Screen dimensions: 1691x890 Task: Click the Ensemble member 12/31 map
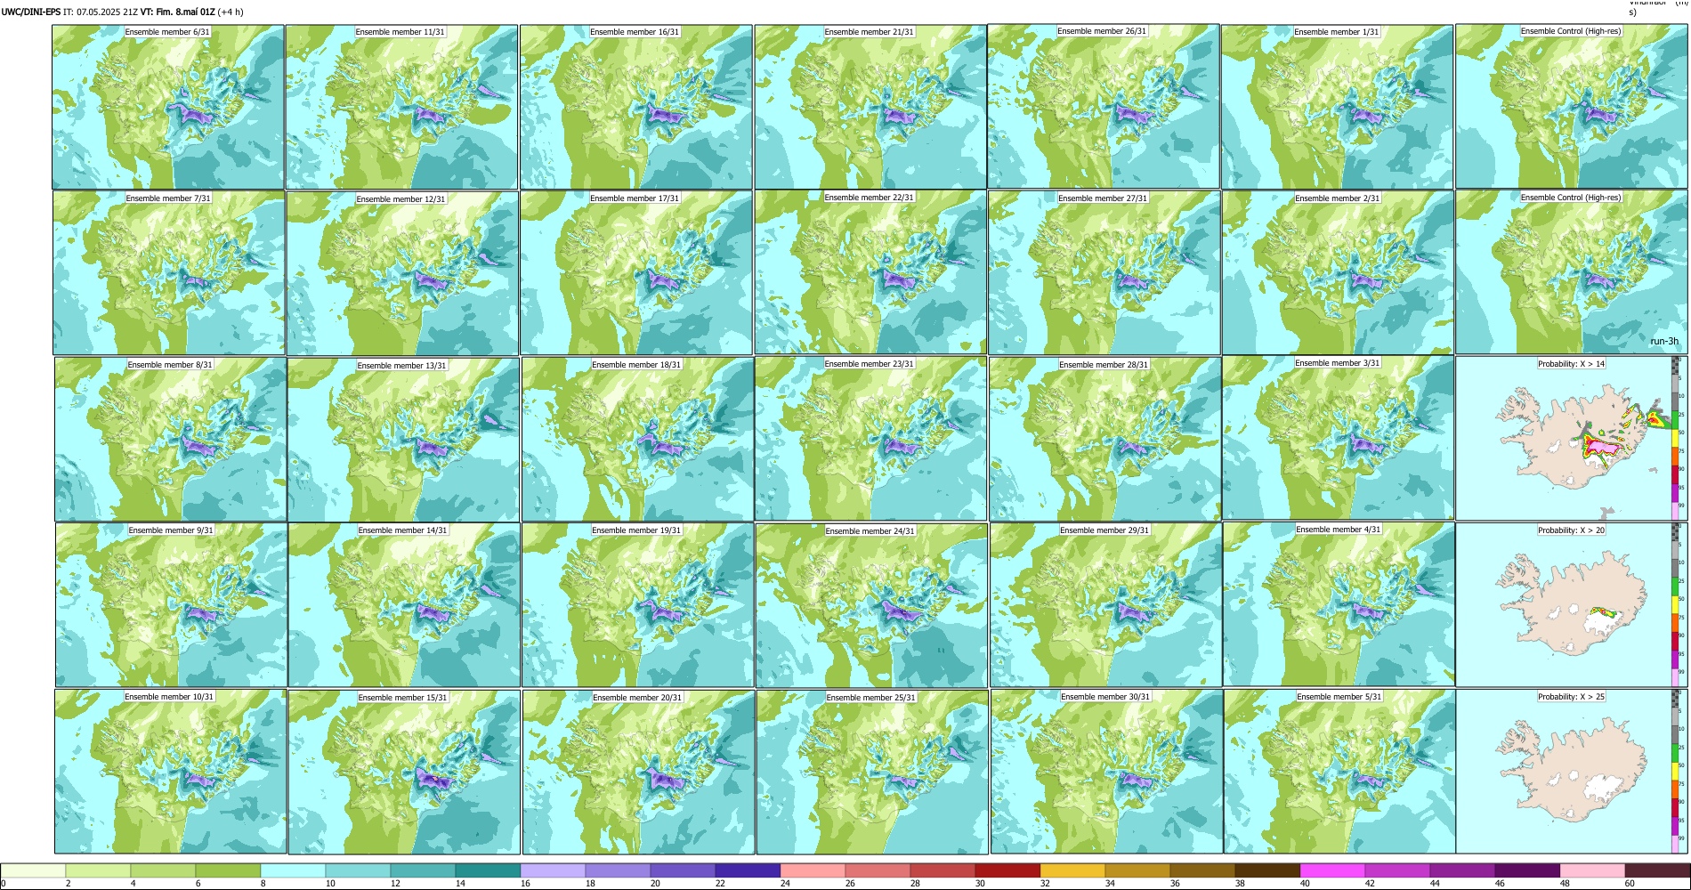tap(402, 273)
